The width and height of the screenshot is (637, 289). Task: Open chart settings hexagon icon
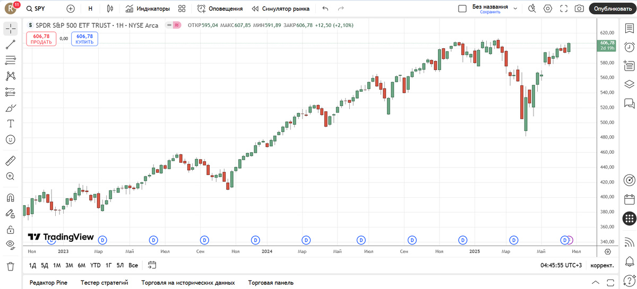click(x=548, y=8)
